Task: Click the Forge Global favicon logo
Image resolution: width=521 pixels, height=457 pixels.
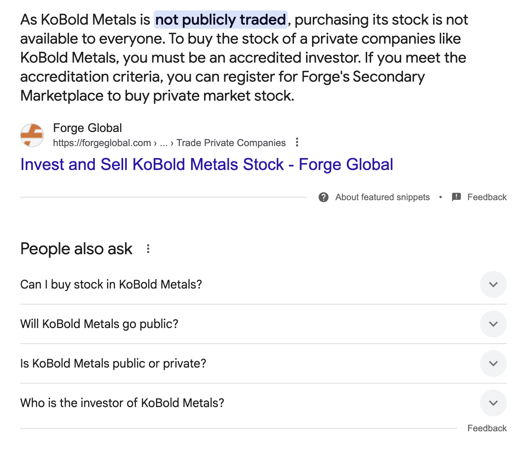Action: 32,135
